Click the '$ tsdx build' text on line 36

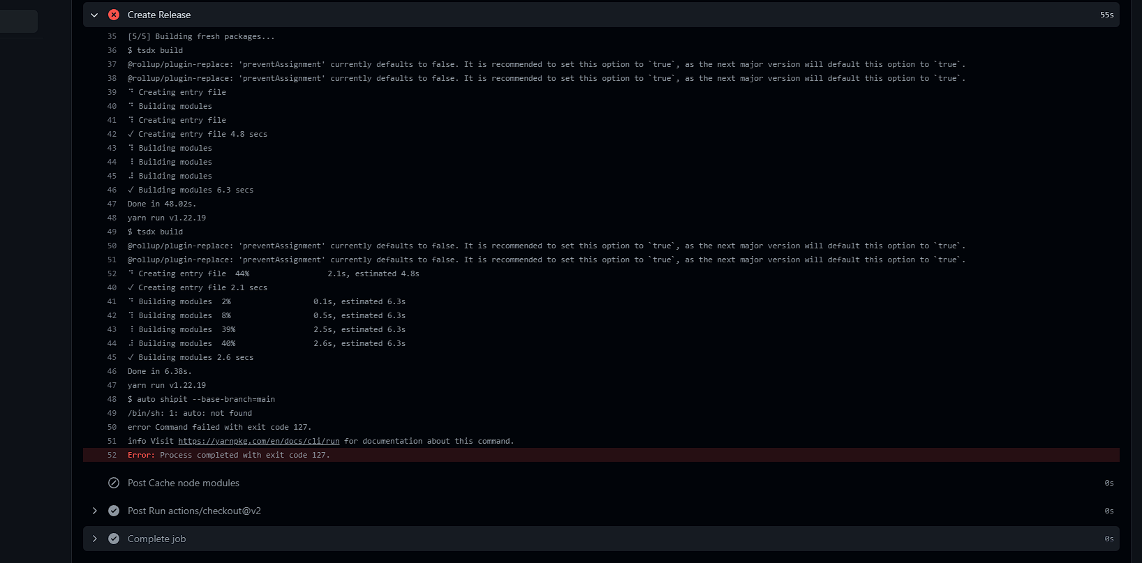(155, 50)
